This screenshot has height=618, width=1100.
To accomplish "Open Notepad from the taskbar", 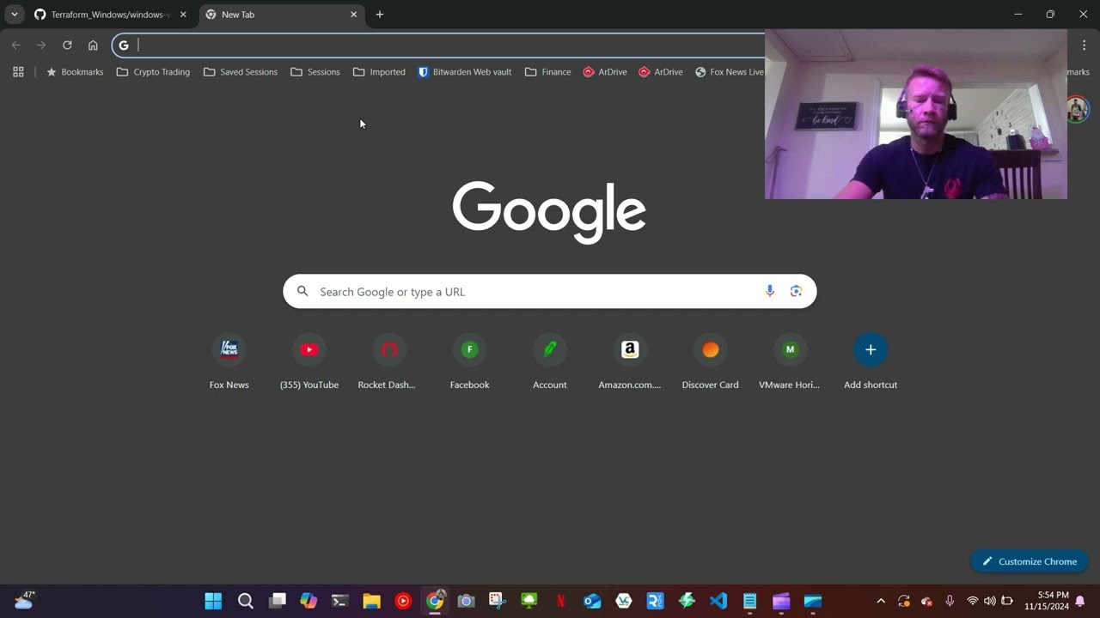I will pos(749,601).
